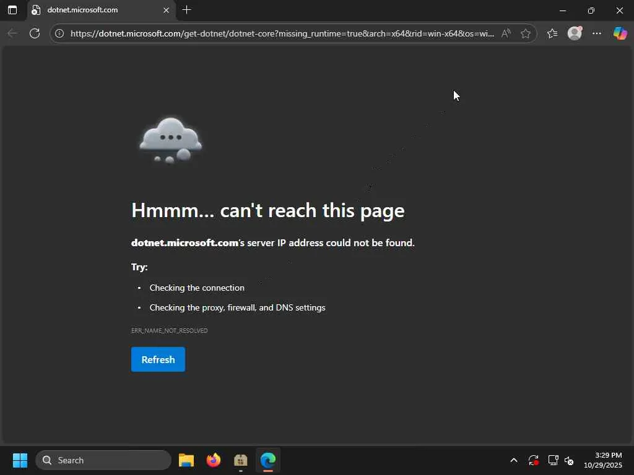Click the bold dotnet.microsoft.com text

point(185,242)
